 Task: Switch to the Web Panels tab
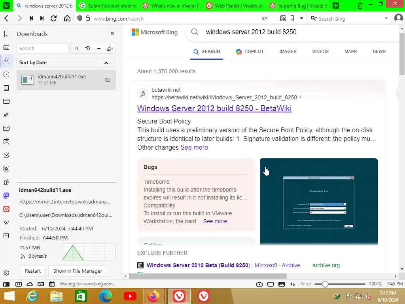(235, 6)
